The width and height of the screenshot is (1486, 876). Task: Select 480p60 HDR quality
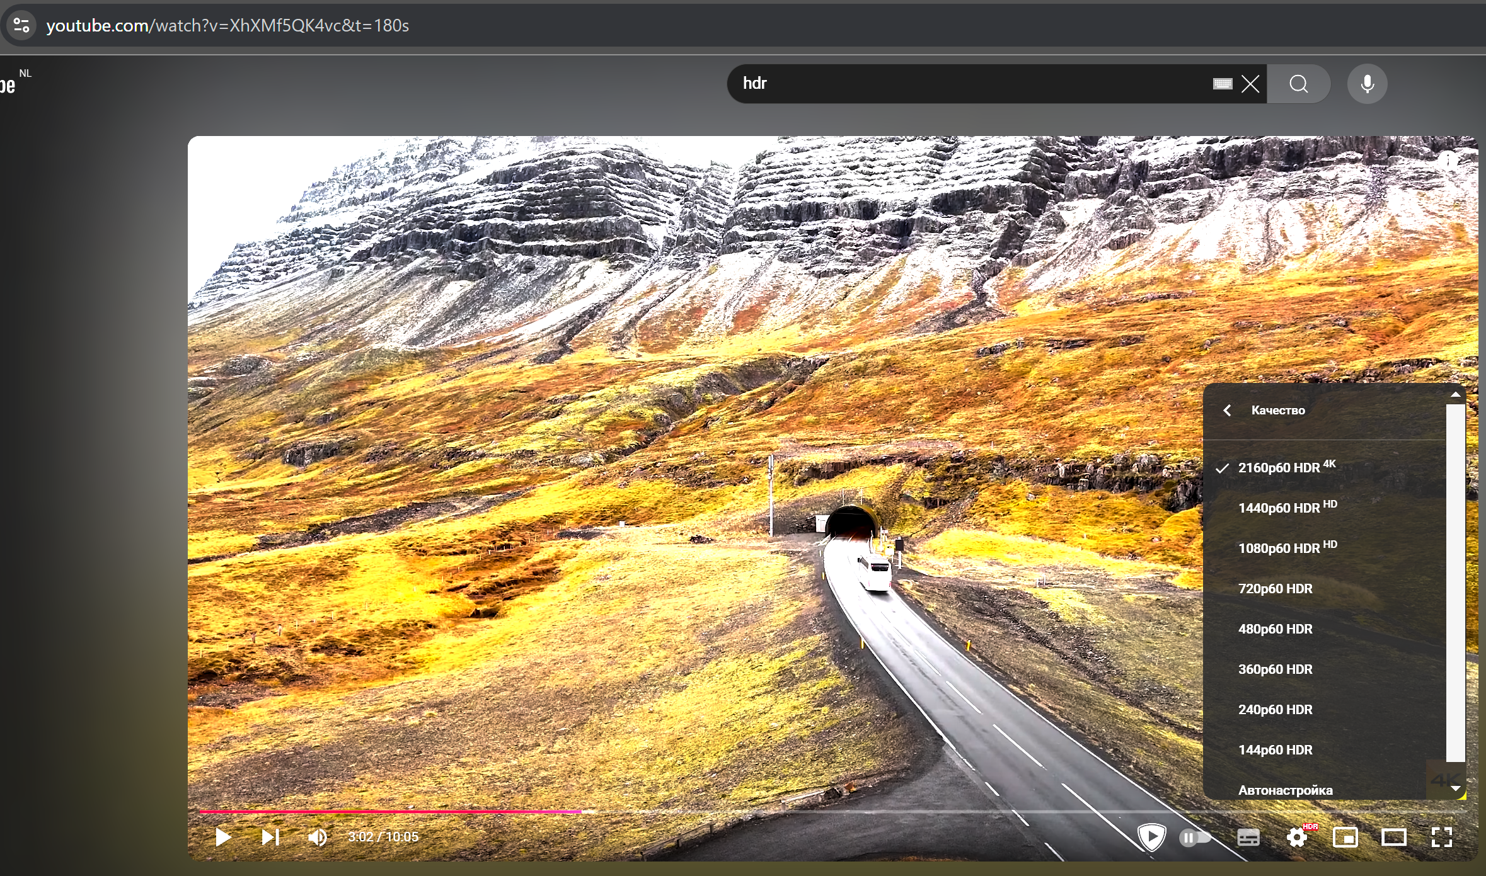click(1325, 629)
